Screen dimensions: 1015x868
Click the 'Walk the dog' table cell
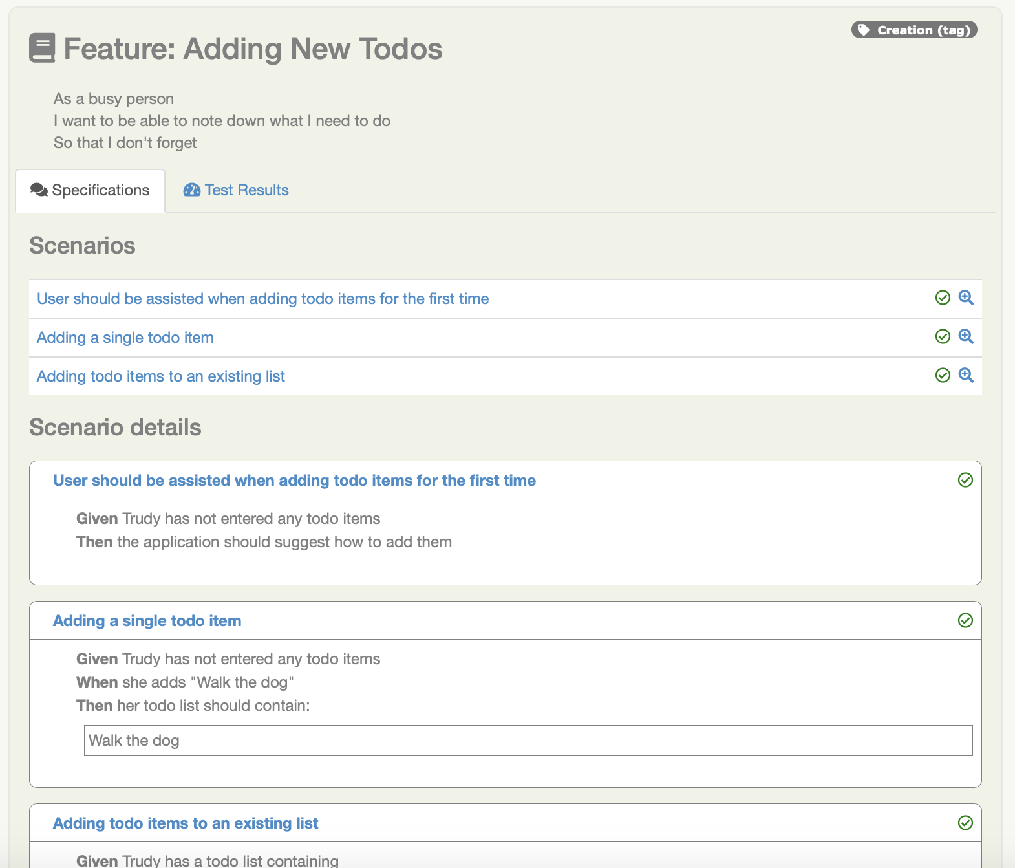(528, 741)
